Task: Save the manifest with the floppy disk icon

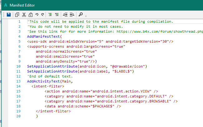Action: pos(9,15)
